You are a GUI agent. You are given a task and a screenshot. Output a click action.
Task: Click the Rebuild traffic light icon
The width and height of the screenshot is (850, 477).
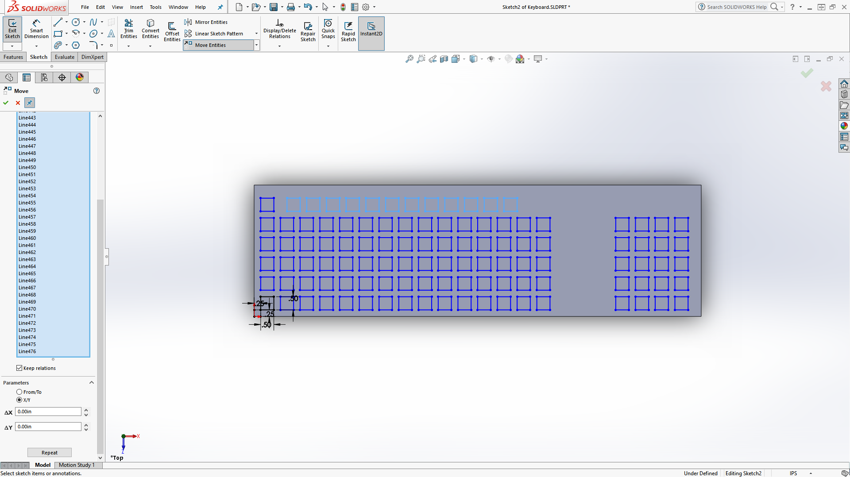point(343,7)
